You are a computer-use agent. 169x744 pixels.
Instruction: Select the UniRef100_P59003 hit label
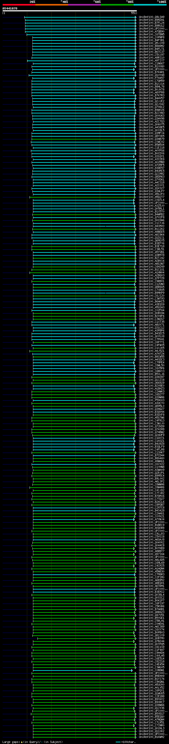pyautogui.click(x=151, y=400)
